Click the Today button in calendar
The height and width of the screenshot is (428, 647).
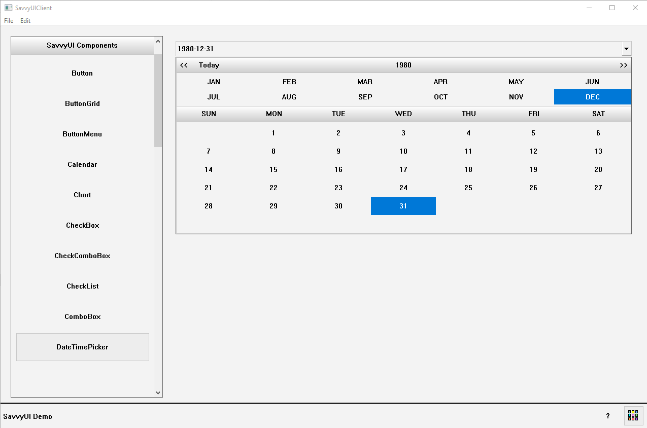[209, 65]
